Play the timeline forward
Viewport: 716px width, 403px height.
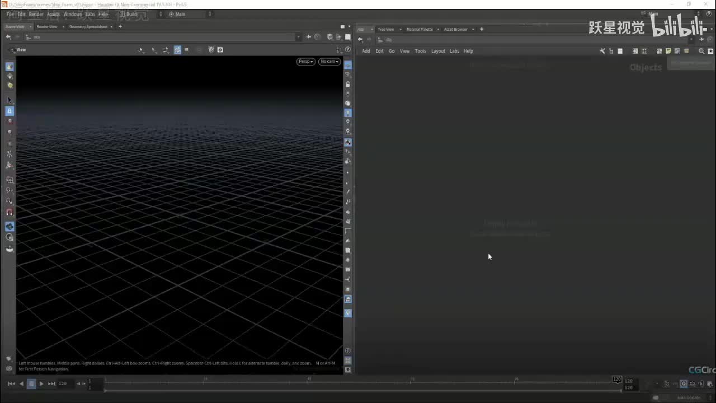[41, 383]
